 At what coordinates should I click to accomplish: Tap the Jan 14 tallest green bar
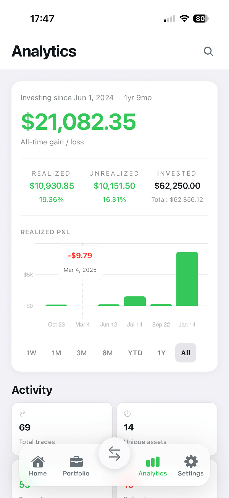point(187,279)
